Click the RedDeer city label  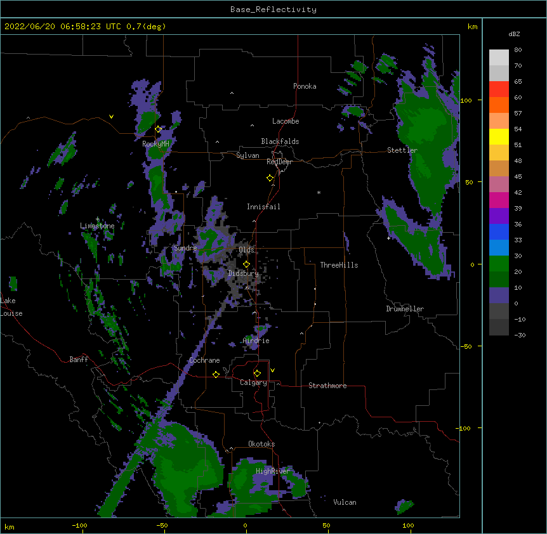pos(279,162)
